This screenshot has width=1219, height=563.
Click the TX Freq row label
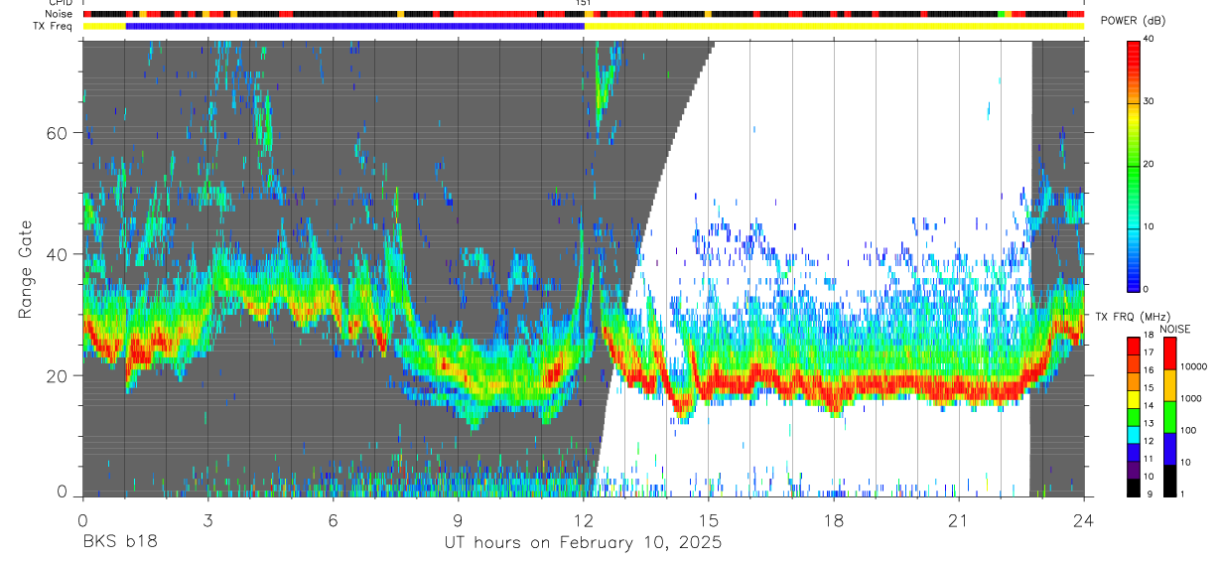coord(54,26)
